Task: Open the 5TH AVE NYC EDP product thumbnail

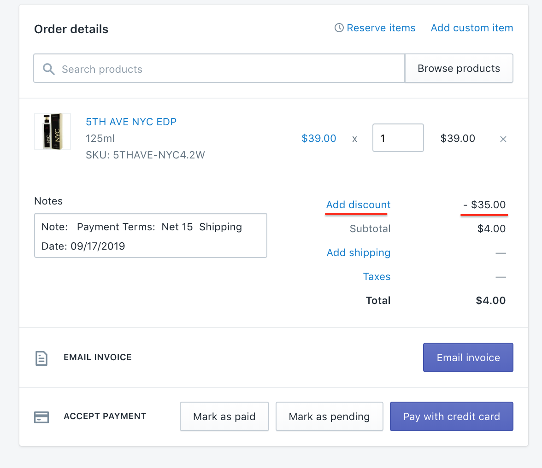Action: click(53, 132)
